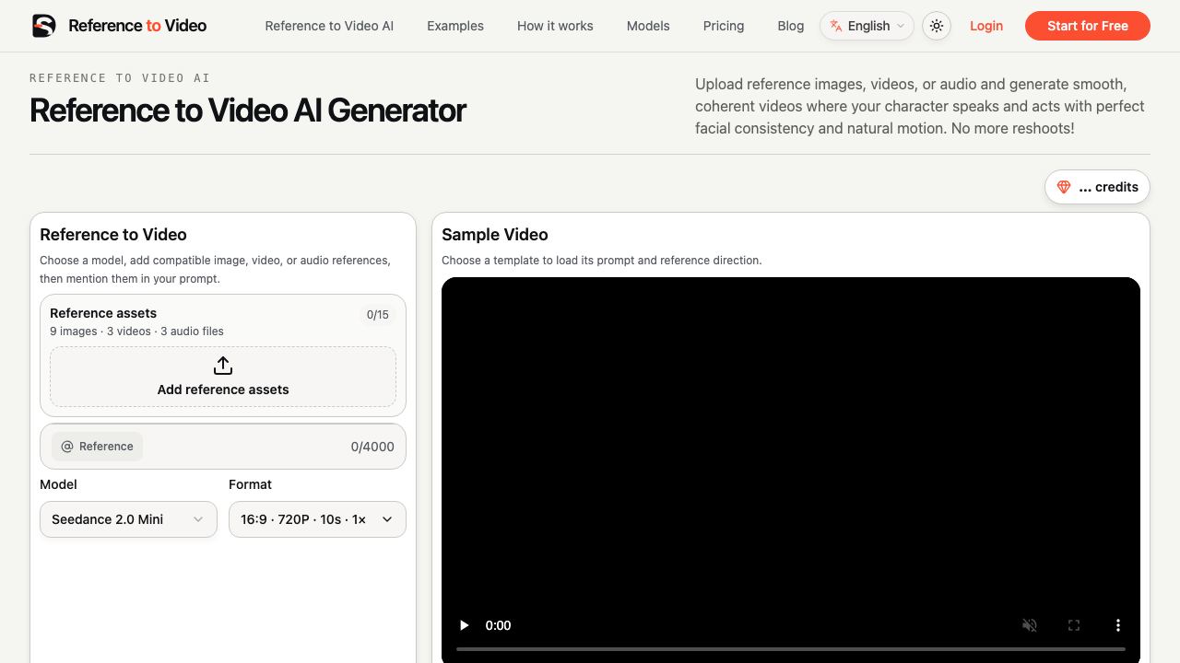
Task: Click the Start for Free button
Action: coord(1088,26)
